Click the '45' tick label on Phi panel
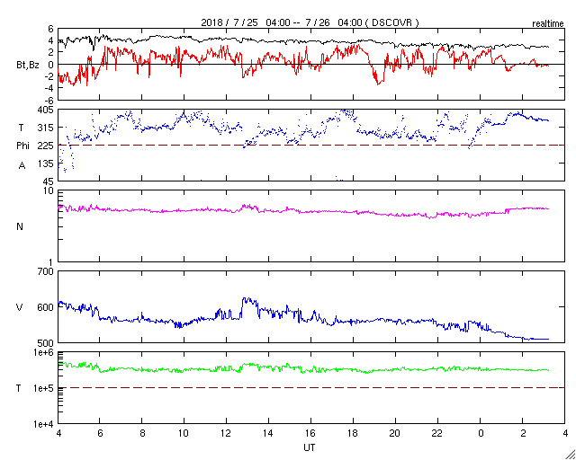The width and height of the screenshot is (576, 460). [49, 182]
